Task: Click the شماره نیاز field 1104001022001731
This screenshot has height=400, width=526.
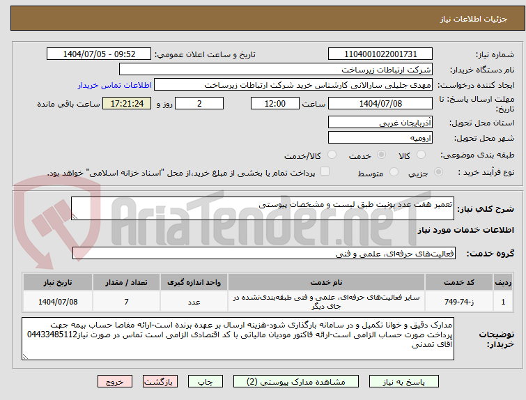Action: (x=380, y=54)
